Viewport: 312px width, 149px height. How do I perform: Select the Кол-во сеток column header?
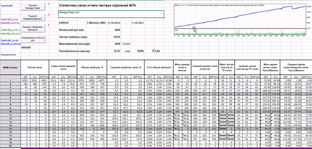35,67
